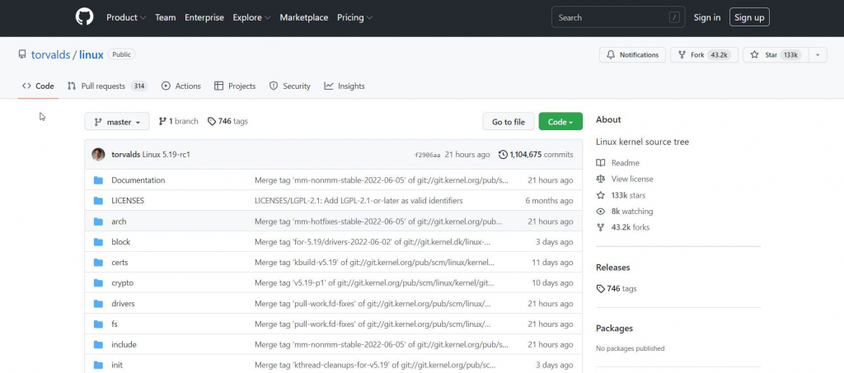
Task: Open the Documentation folder
Action: (x=138, y=180)
